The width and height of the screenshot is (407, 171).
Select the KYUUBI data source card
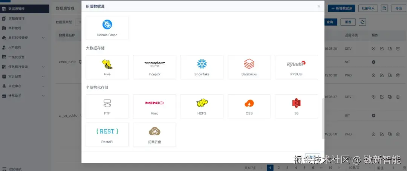pos(297,67)
